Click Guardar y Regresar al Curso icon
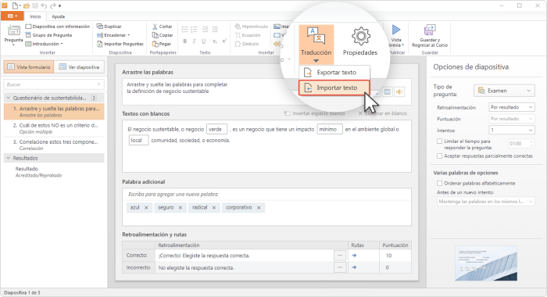Image resolution: width=547 pixels, height=297 pixels. tap(430, 30)
